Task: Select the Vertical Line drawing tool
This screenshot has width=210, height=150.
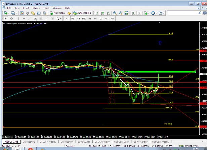Action: point(18,18)
